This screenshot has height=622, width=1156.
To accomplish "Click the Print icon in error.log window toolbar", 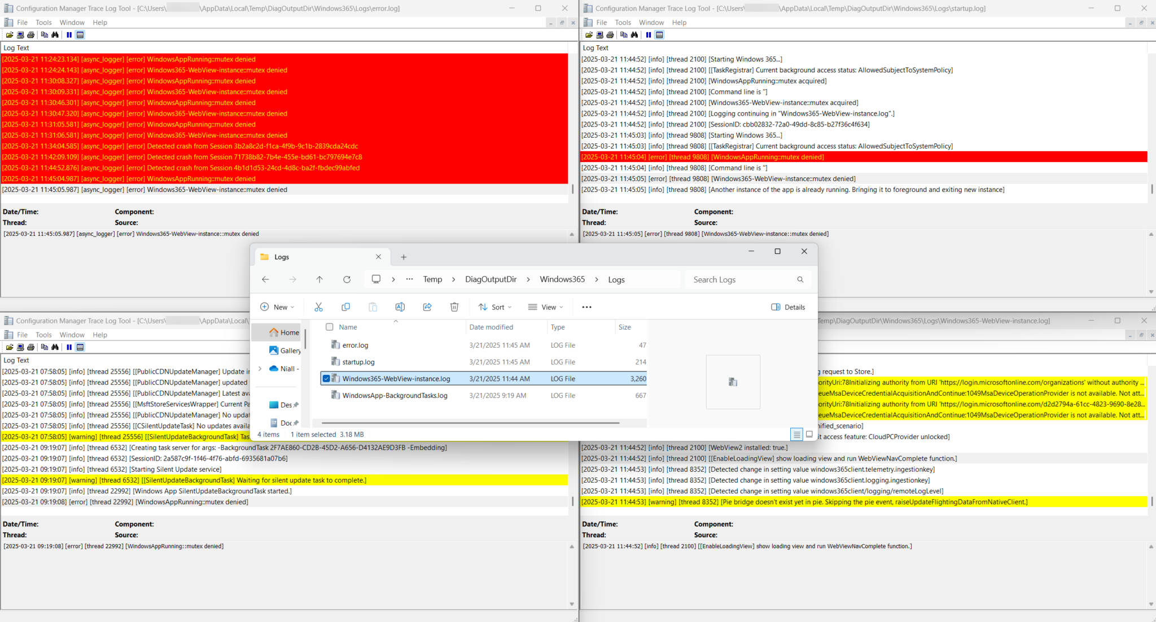I will 31,35.
